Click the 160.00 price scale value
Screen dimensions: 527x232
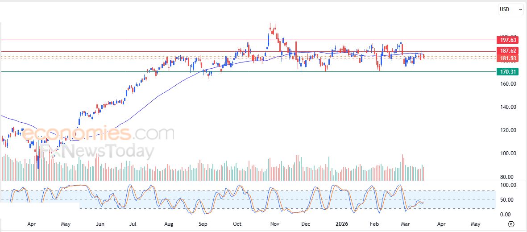(x=508, y=84)
